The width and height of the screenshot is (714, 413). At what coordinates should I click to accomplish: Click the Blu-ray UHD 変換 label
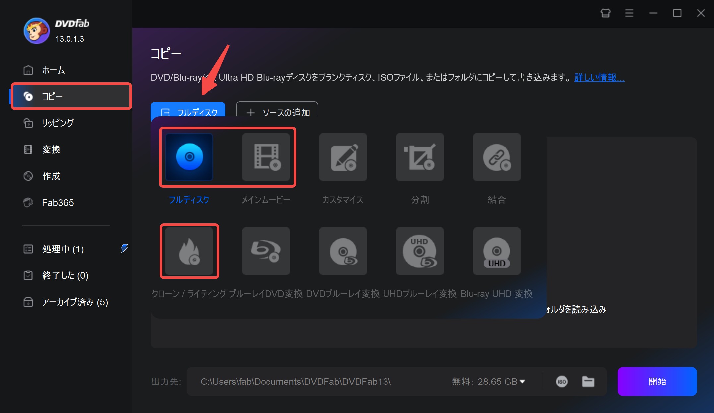click(497, 294)
